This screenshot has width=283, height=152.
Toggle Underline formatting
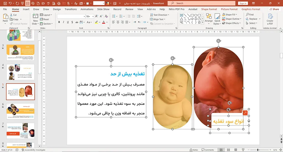(x=68, y=22)
